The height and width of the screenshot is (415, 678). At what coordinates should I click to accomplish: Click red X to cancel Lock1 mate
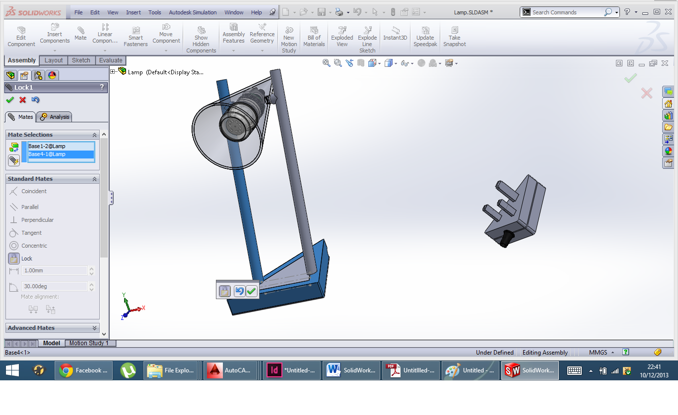point(22,100)
